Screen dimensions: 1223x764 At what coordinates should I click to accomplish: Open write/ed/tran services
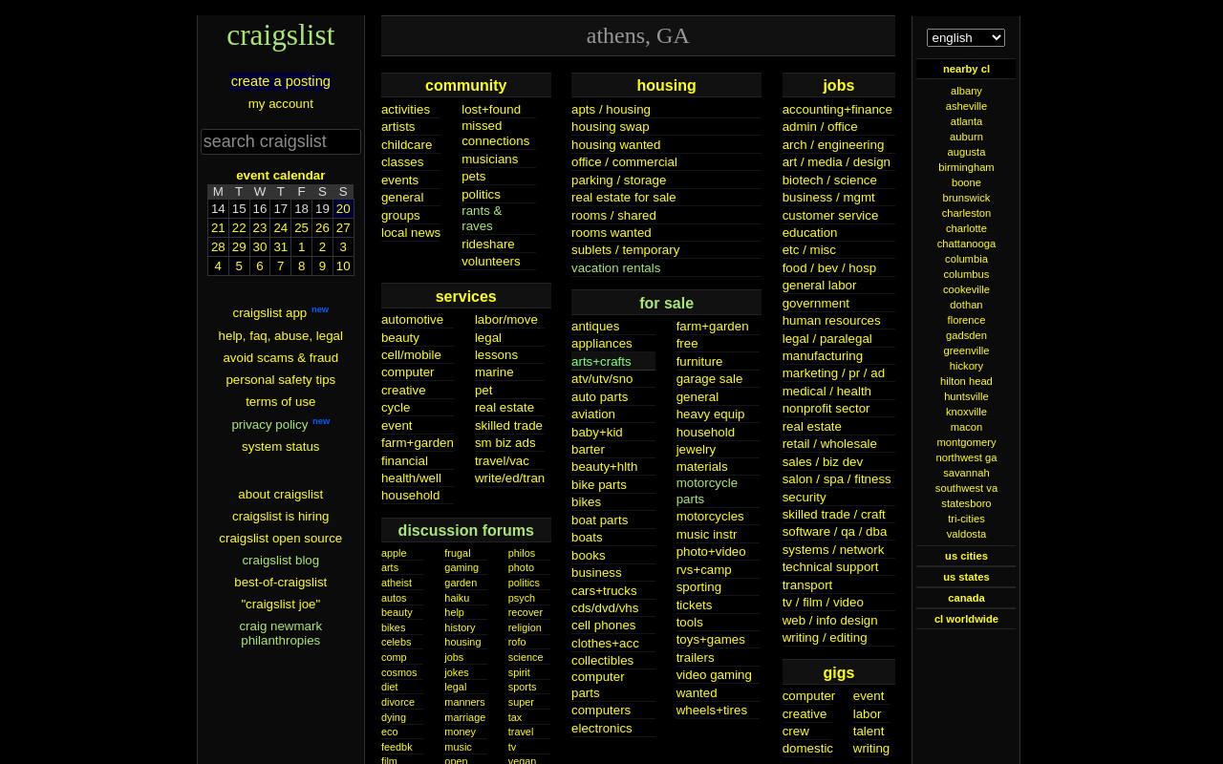(x=509, y=477)
